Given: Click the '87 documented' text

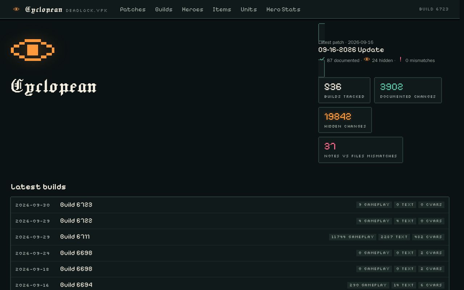Looking at the screenshot, I should tap(343, 61).
